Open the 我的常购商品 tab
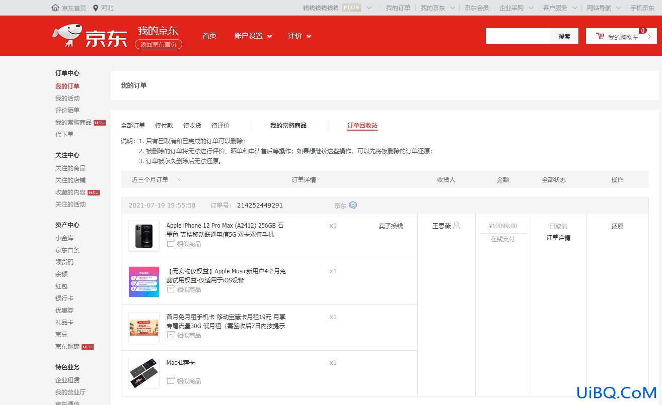The width and height of the screenshot is (662, 405). 288,125
